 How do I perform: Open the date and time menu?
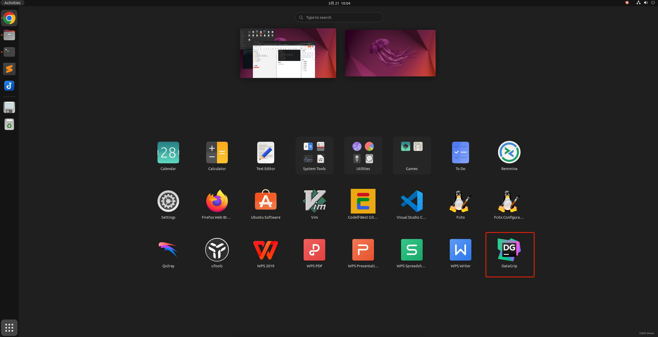click(x=339, y=3)
